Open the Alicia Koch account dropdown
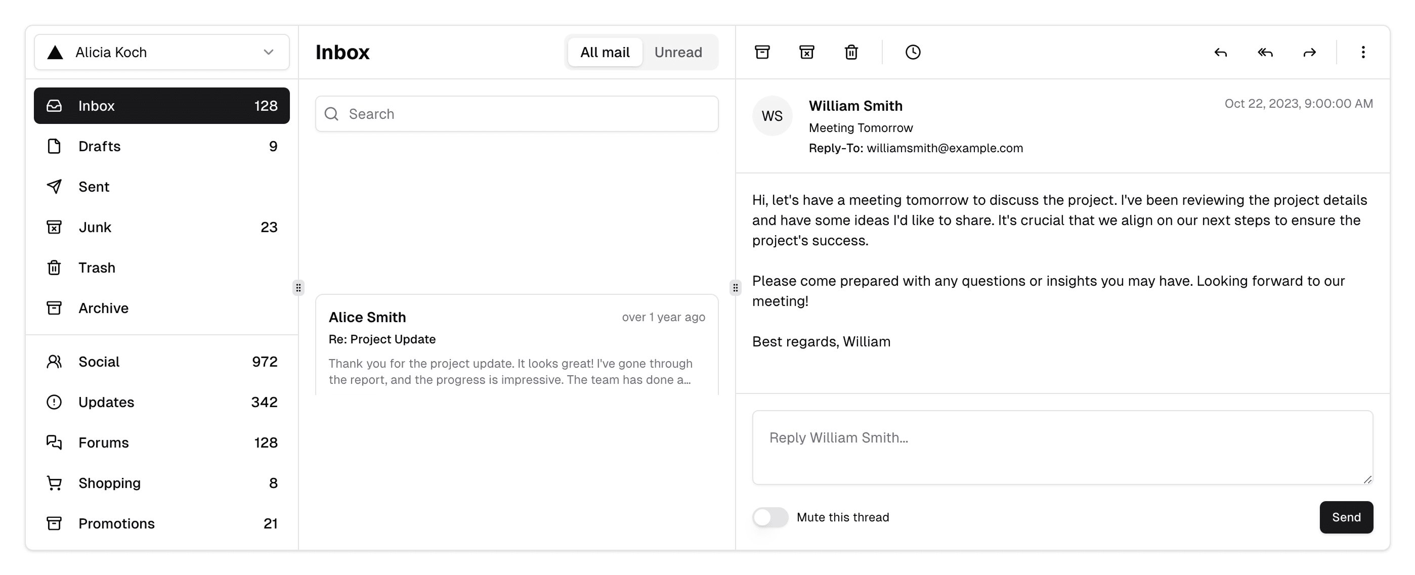The width and height of the screenshot is (1415, 575). pyautogui.click(x=161, y=52)
